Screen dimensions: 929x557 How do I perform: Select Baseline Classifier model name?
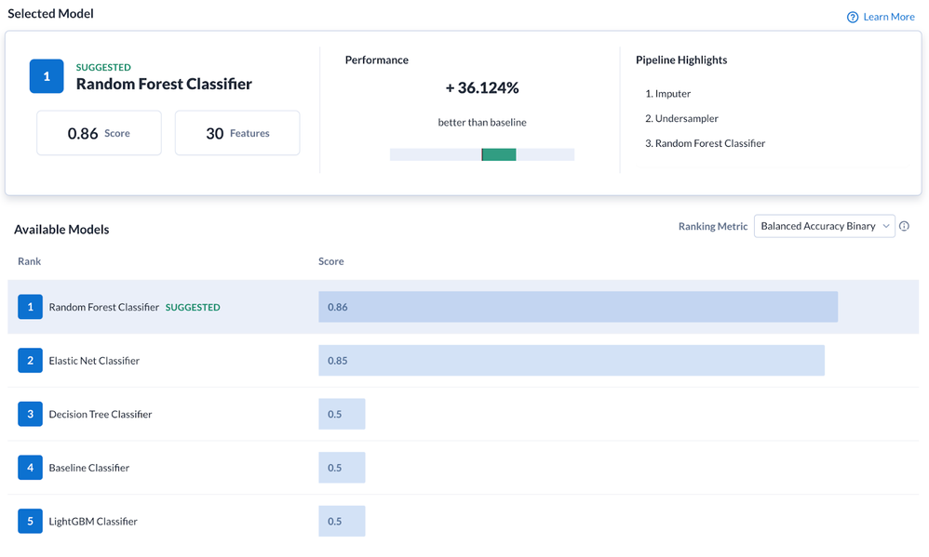89,468
